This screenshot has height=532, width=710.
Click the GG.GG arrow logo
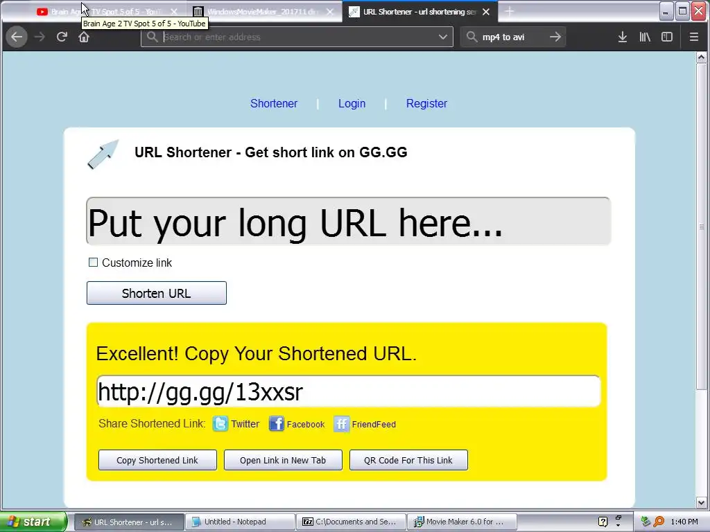103,154
